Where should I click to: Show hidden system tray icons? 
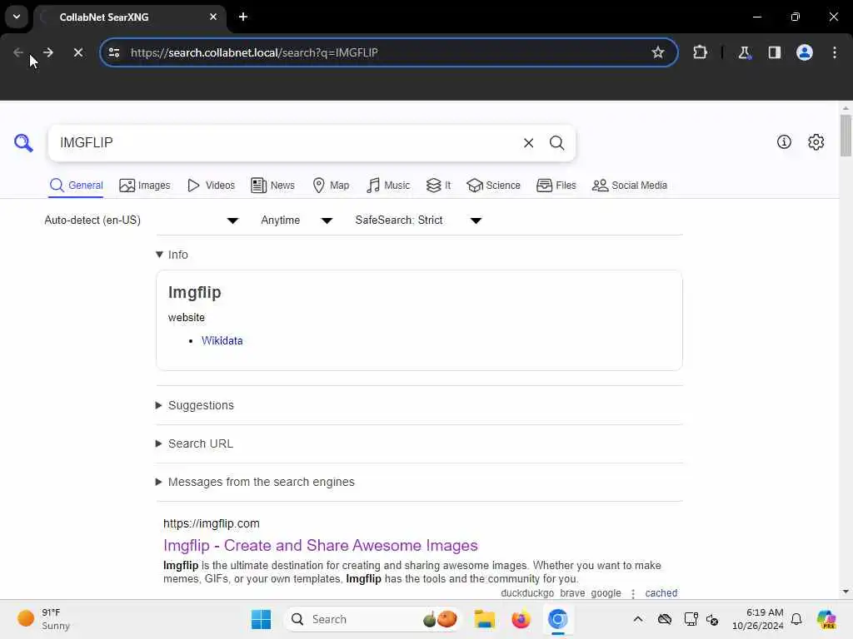click(637, 619)
